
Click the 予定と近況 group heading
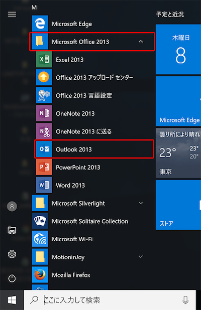tap(170, 14)
